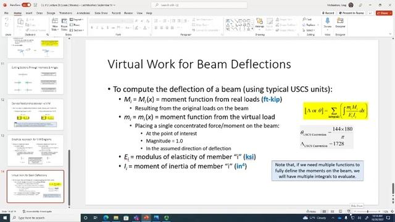Viewport: 395px width, 222px height.
Task: Click the Windows Start button
Action: point(5,218)
